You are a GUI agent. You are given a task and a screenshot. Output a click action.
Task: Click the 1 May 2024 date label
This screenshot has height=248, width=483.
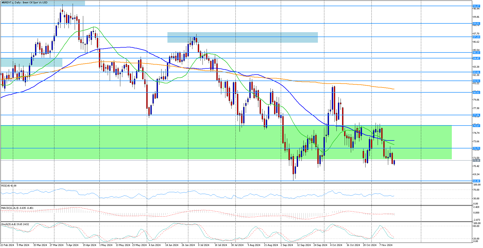click(106, 245)
